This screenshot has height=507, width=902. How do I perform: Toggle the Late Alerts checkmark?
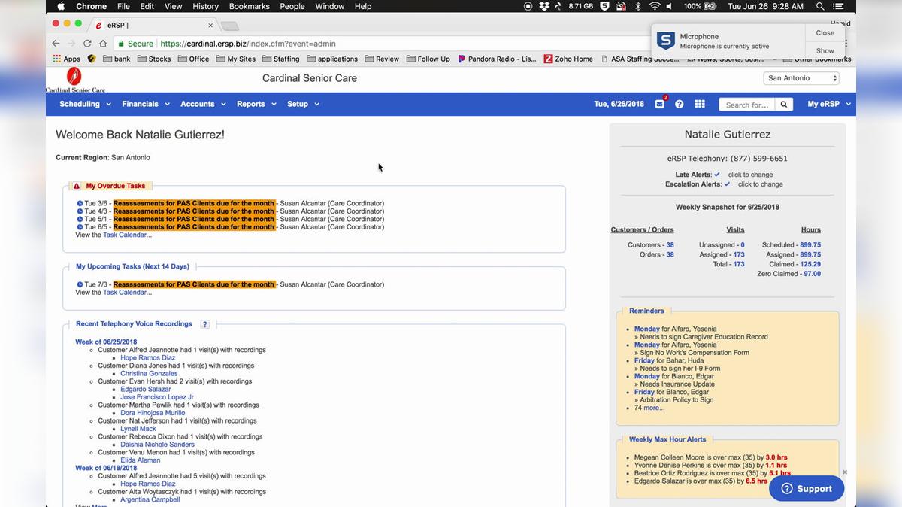tap(717, 175)
